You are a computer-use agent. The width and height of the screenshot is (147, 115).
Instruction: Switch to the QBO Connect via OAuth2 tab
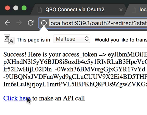click(75, 9)
